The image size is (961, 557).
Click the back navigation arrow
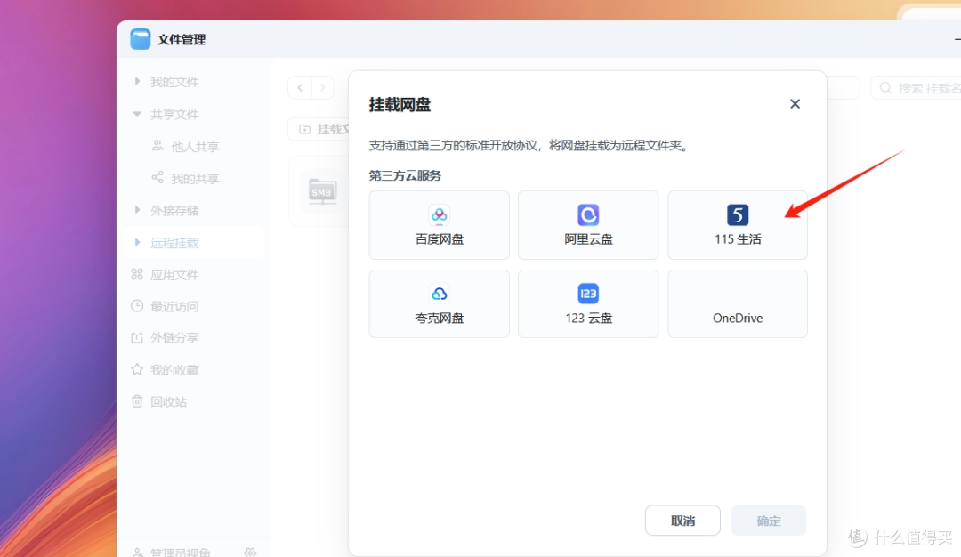pyautogui.click(x=300, y=87)
